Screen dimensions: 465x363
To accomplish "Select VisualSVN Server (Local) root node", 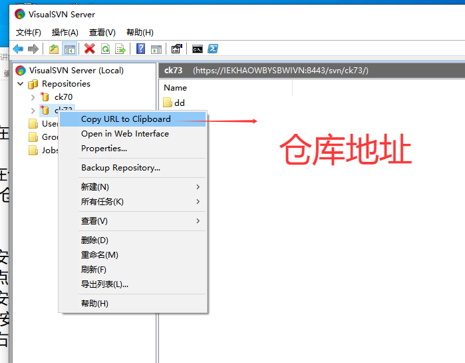I will point(77,71).
